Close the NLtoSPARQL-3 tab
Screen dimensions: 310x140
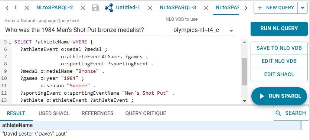tap(206, 8)
